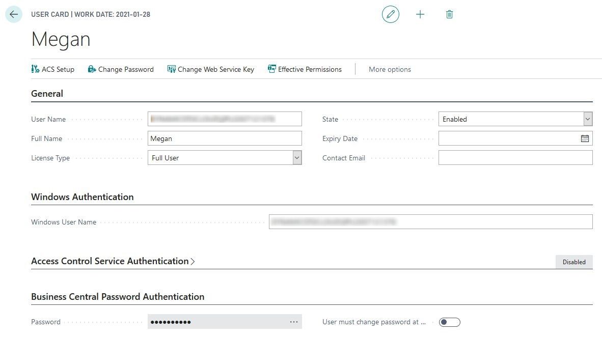This screenshot has width=602, height=337.
Task: Click the new record plus icon
Action: coord(420,14)
